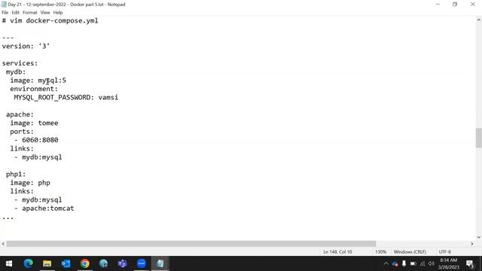The image size is (482, 271).
Task: Click the 'UTF-8' encoding status entry
Action: (445, 251)
